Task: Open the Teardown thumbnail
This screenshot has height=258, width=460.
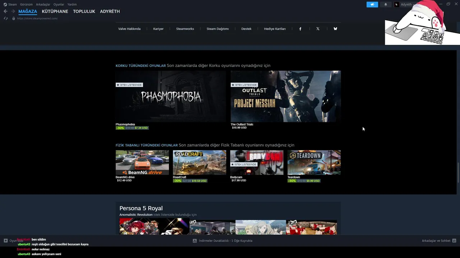Action: pos(314,163)
